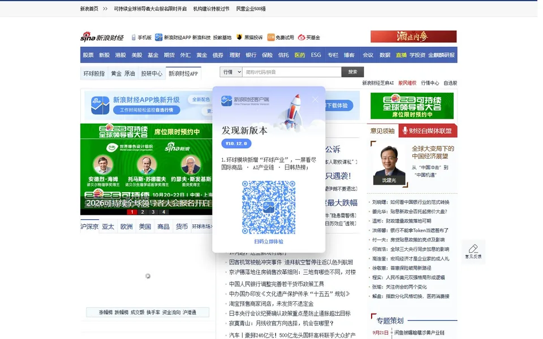Image resolution: width=543 pixels, height=339 pixels.
Task: Open 基金 in the blue nav bar
Action: tap(153, 55)
